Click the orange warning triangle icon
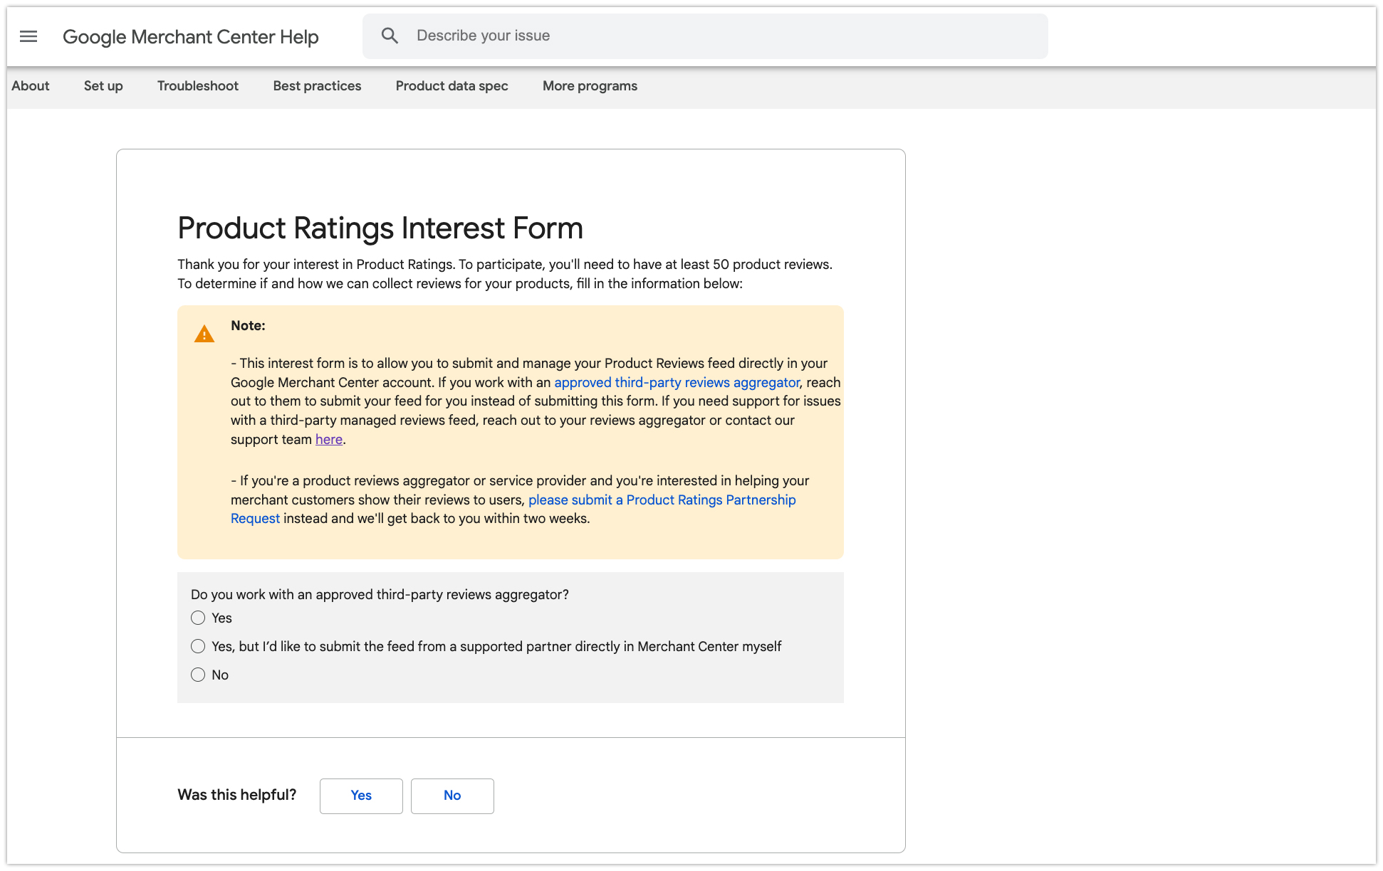Image resolution: width=1383 pixels, height=871 pixels. (x=204, y=334)
